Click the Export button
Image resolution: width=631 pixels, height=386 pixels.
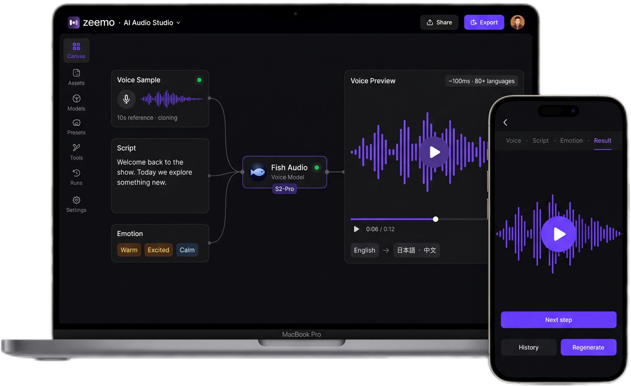(x=484, y=22)
